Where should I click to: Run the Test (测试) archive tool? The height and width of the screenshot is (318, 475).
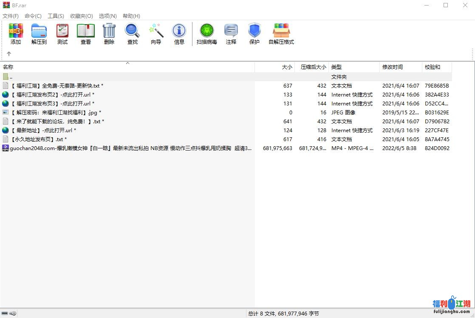click(62, 34)
